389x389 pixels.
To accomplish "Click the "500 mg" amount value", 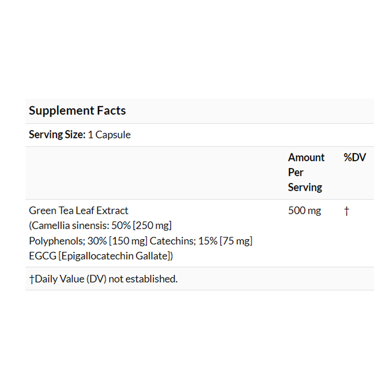I will pos(304,211).
